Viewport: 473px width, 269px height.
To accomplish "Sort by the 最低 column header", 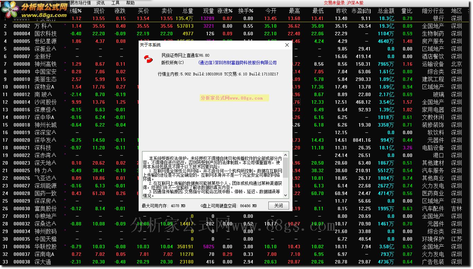I will point(318,11).
